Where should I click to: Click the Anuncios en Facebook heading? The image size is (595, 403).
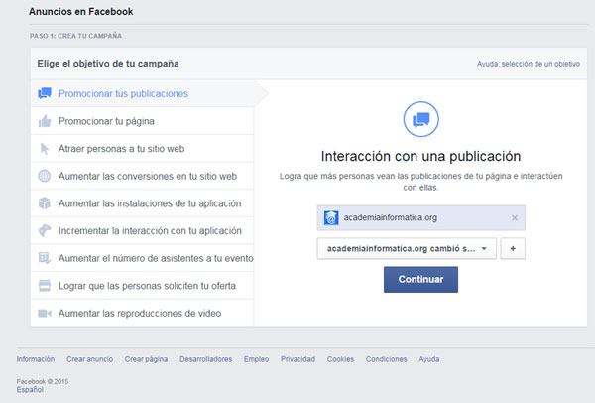click(x=81, y=11)
